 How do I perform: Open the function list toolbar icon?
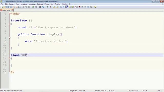pos(76,7)
